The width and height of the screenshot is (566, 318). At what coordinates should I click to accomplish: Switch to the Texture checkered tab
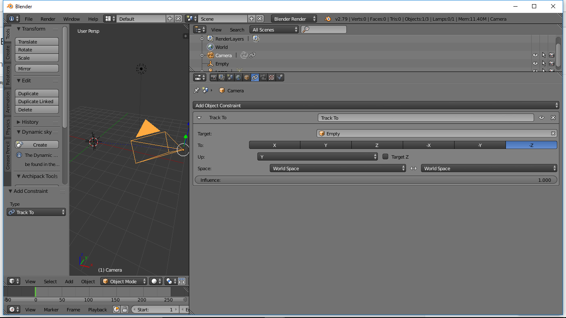pos(271,77)
